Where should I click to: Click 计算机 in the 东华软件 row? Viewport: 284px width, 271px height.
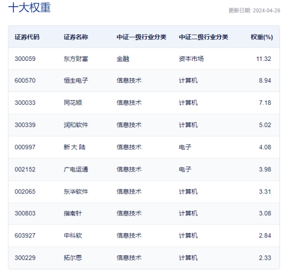pyautogui.click(x=188, y=192)
